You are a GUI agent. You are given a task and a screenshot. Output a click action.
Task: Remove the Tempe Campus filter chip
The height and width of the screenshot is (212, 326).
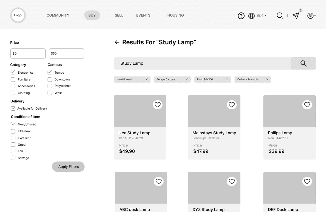(x=187, y=79)
